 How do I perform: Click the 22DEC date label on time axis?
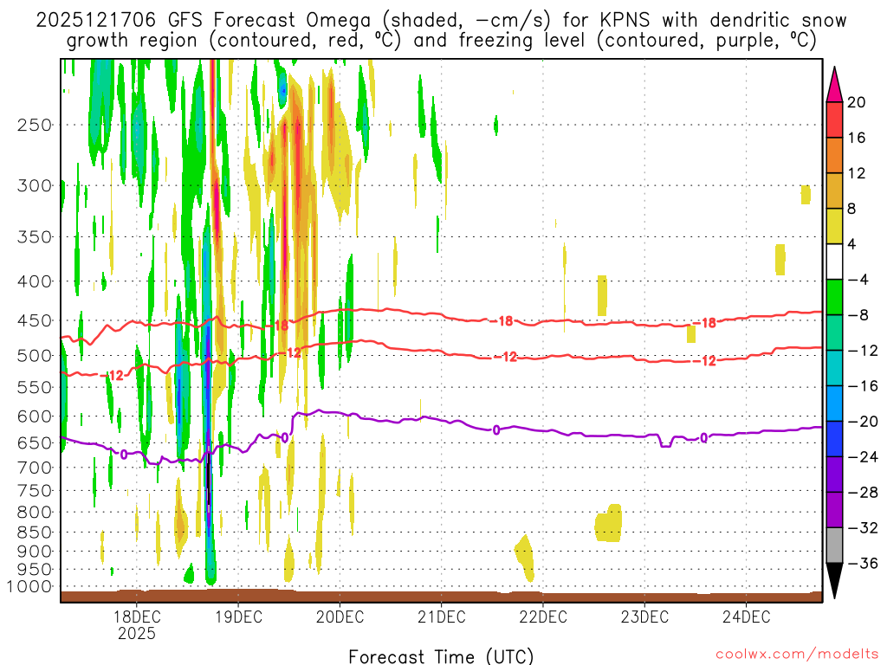pyautogui.click(x=543, y=617)
